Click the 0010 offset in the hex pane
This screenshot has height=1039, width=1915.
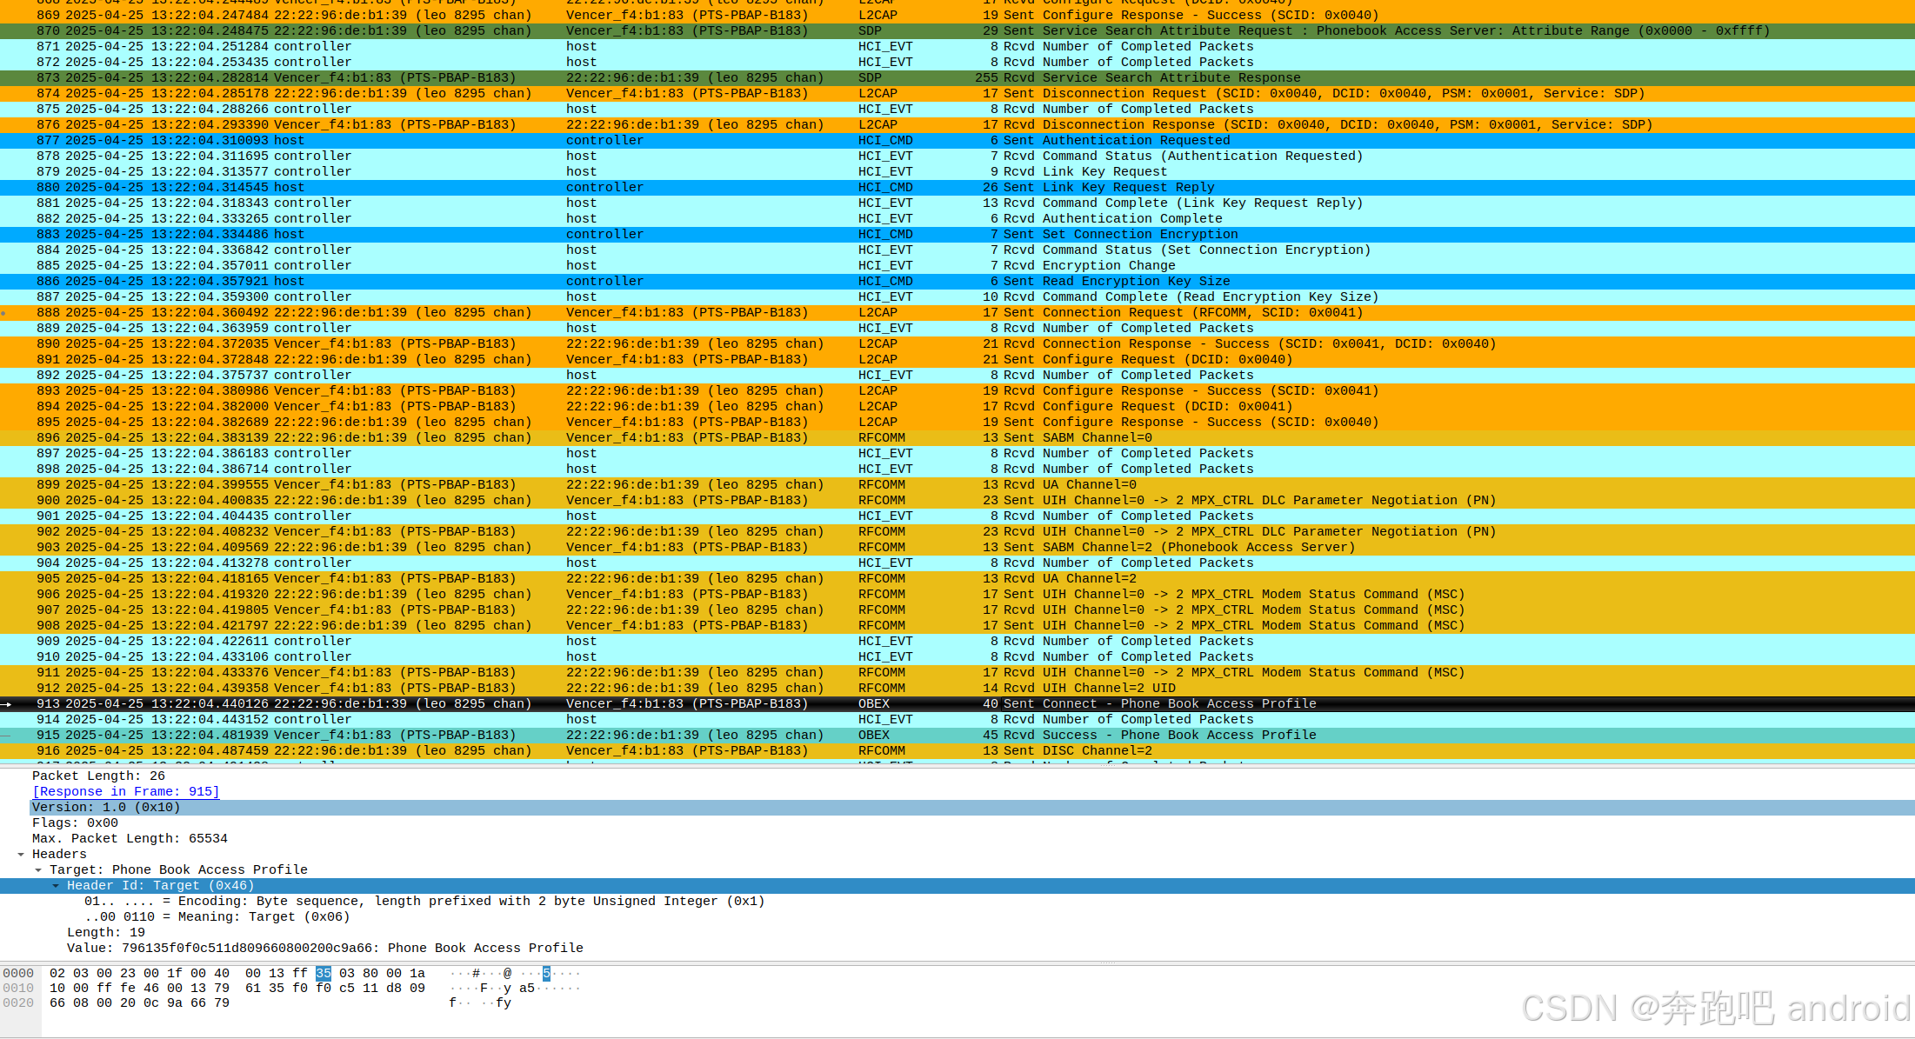[18, 989]
